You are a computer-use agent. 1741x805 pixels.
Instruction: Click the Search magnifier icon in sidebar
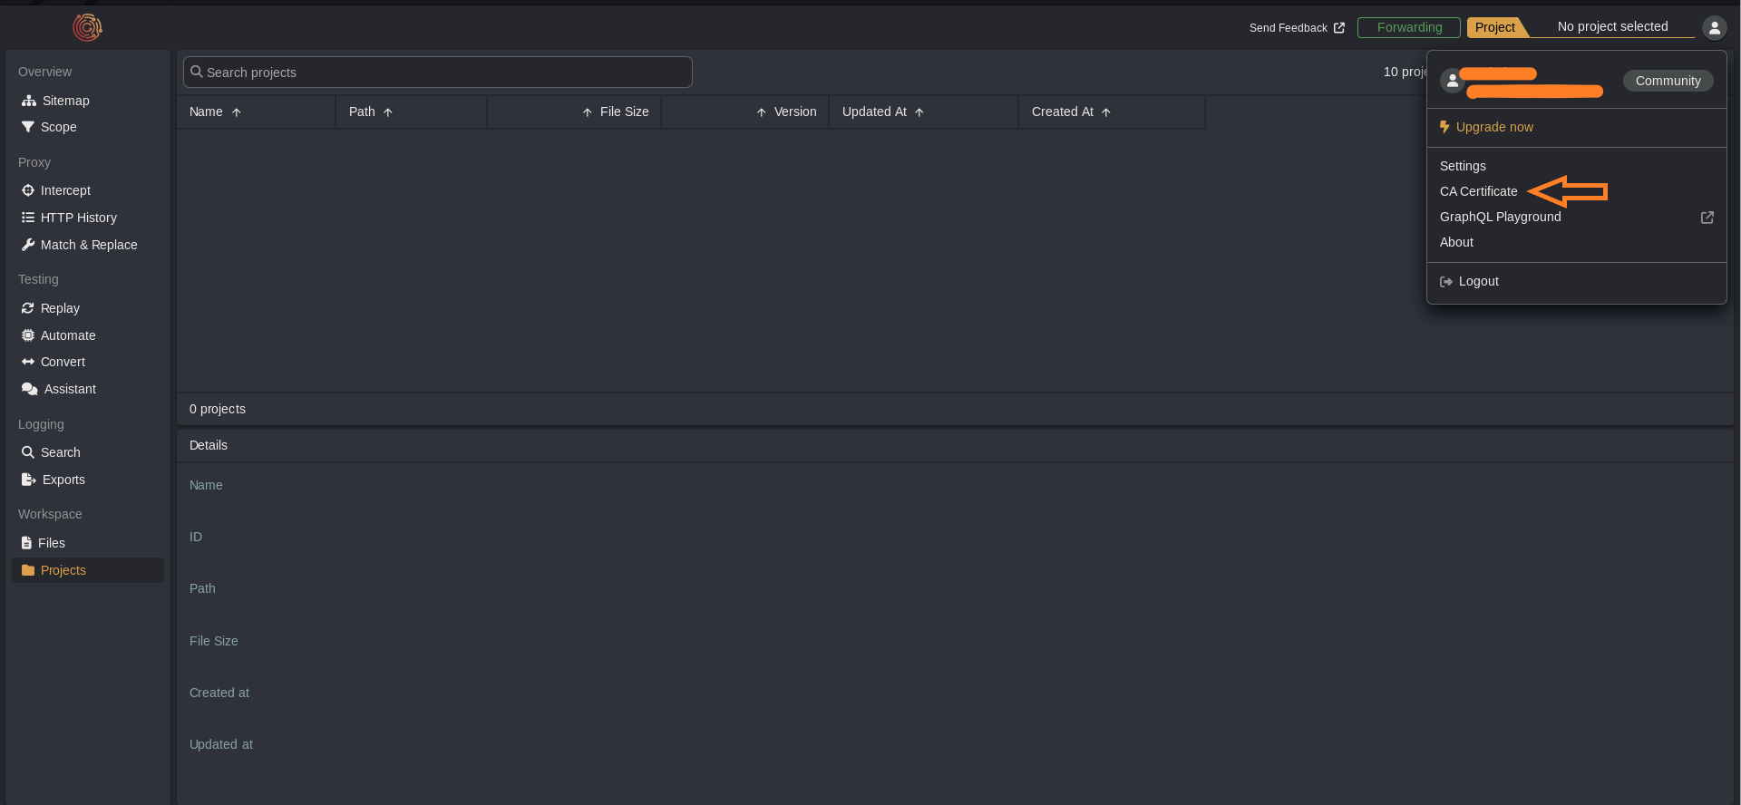pyautogui.click(x=28, y=452)
